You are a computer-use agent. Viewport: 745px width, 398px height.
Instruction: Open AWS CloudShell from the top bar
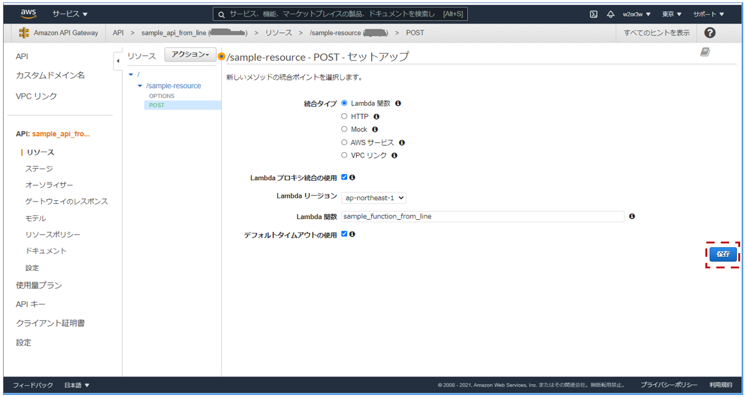pos(593,13)
